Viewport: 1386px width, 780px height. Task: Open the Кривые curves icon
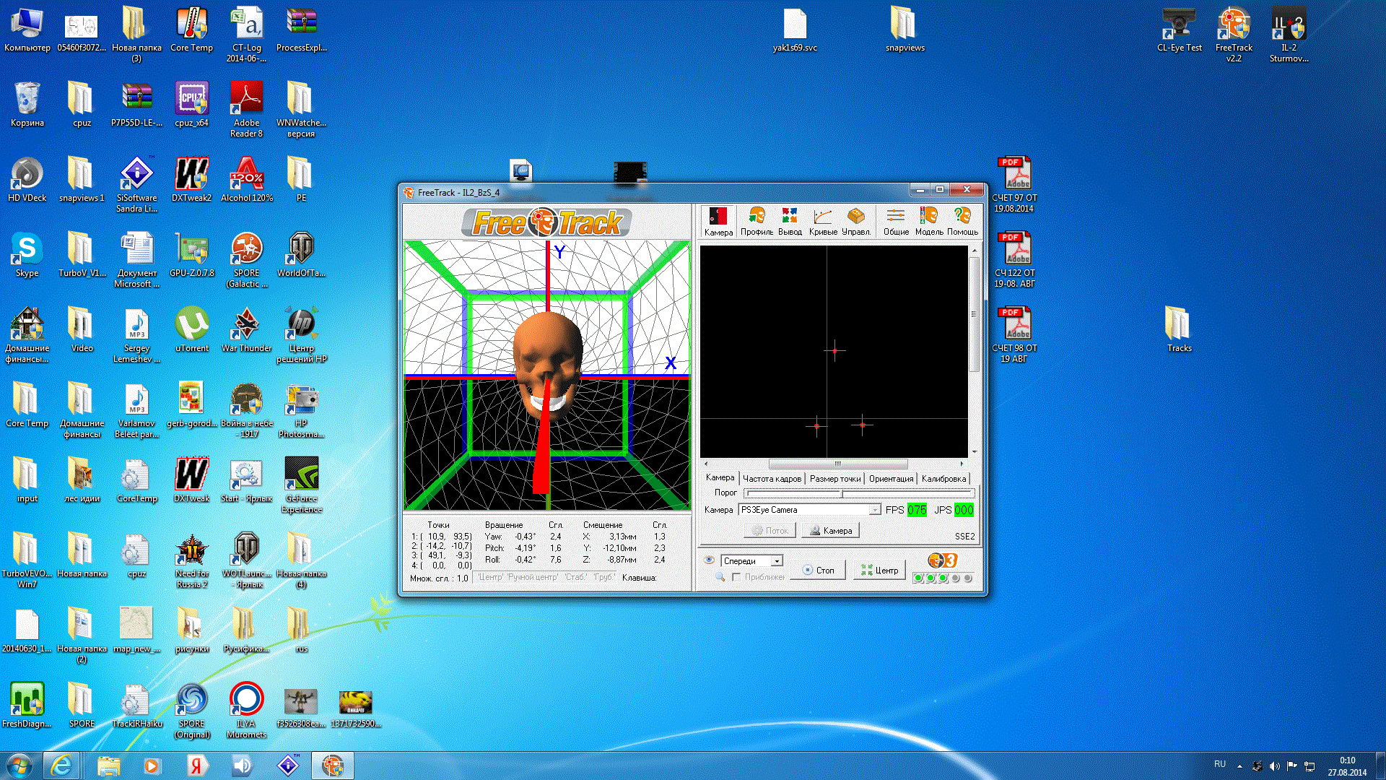tap(823, 221)
